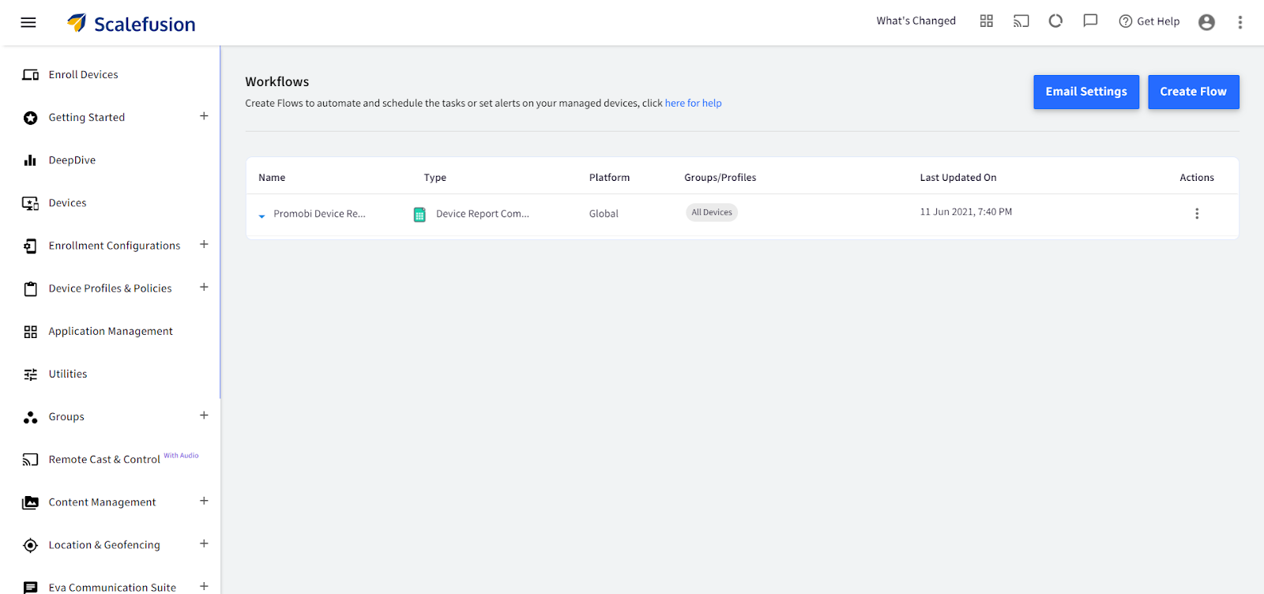Expand the Enrollment Configurations section
The image size is (1264, 594).
pos(204,244)
